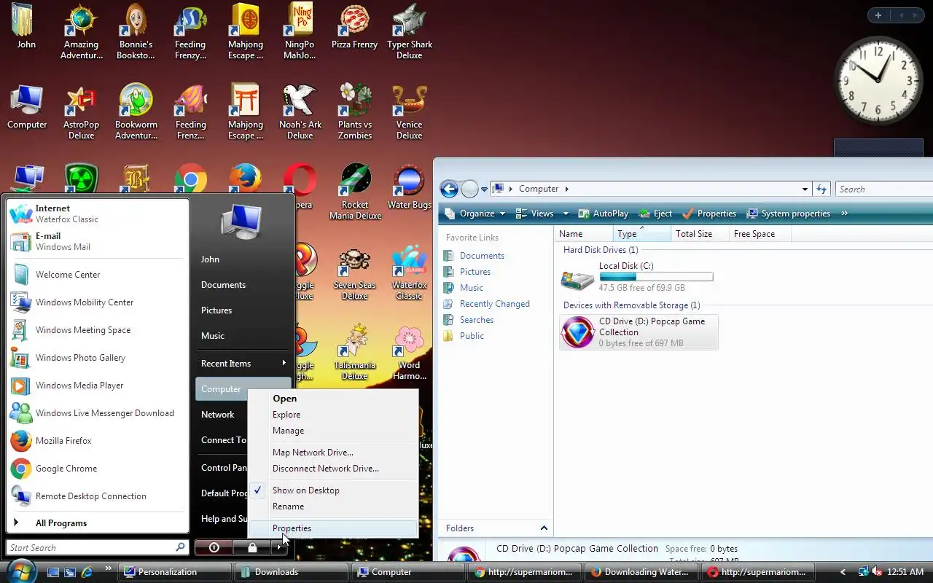
Task: Open AstroPop Deluxe desktop icon
Action: (81, 112)
